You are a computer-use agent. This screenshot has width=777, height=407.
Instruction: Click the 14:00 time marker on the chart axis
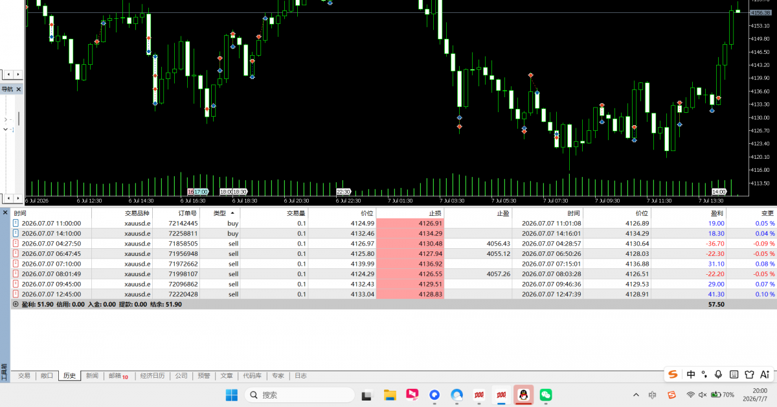tap(719, 192)
